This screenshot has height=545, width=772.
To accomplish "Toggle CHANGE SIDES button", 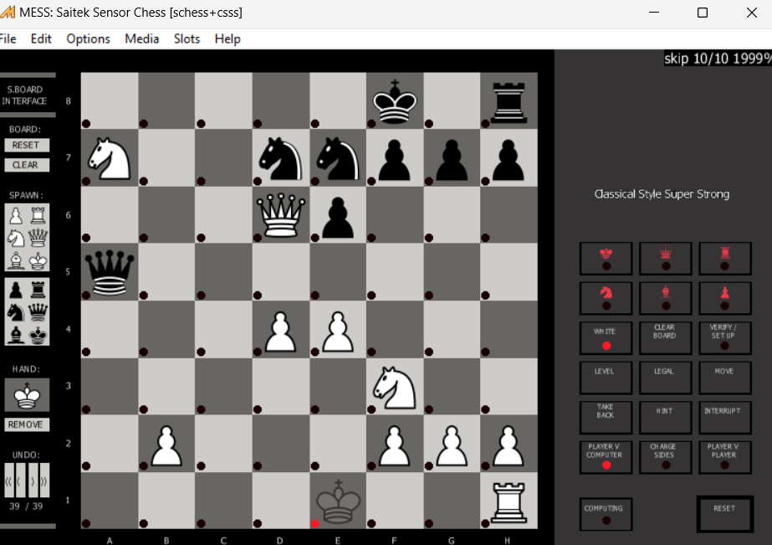I will click(666, 457).
